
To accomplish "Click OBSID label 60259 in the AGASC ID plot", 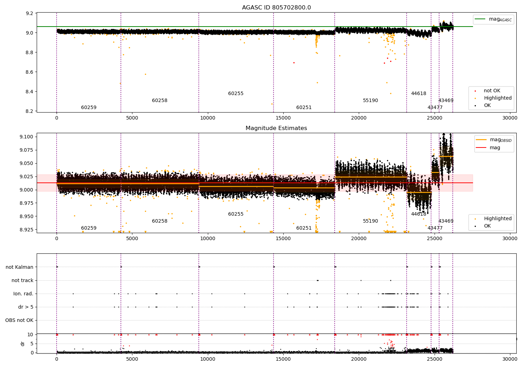I will coord(89,108).
